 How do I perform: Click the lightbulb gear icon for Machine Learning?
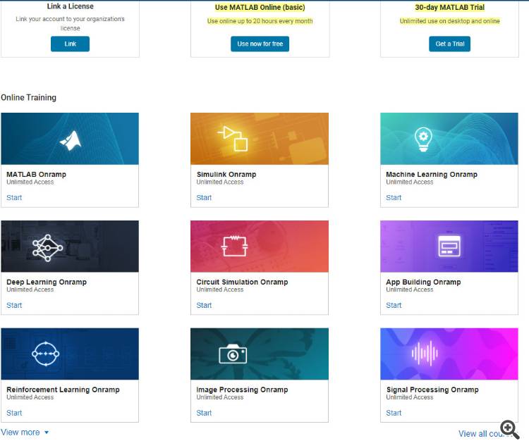click(423, 139)
